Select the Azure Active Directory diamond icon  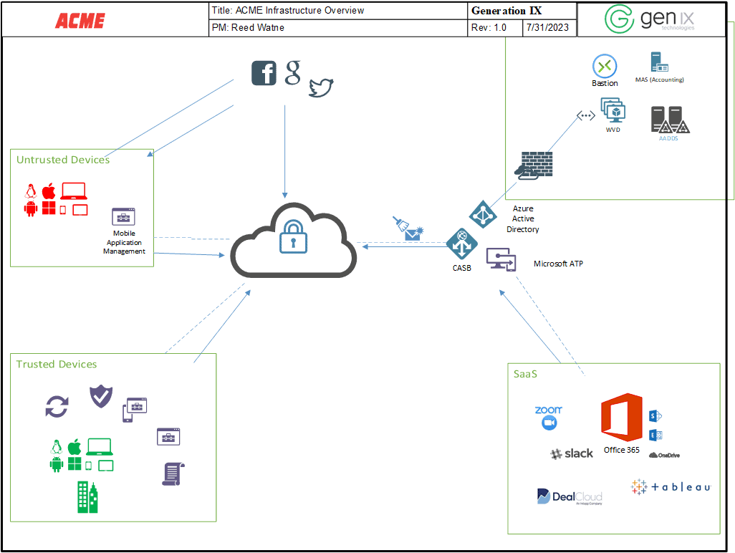(484, 215)
